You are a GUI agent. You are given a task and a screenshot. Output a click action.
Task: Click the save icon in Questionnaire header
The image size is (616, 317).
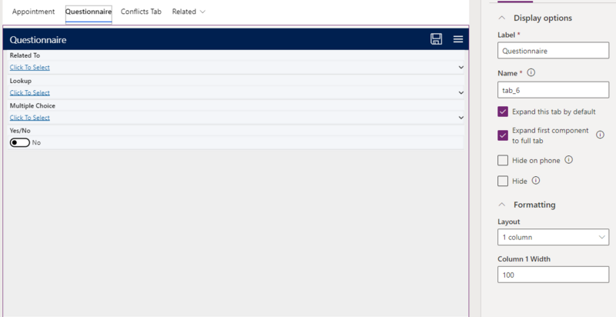pos(436,39)
